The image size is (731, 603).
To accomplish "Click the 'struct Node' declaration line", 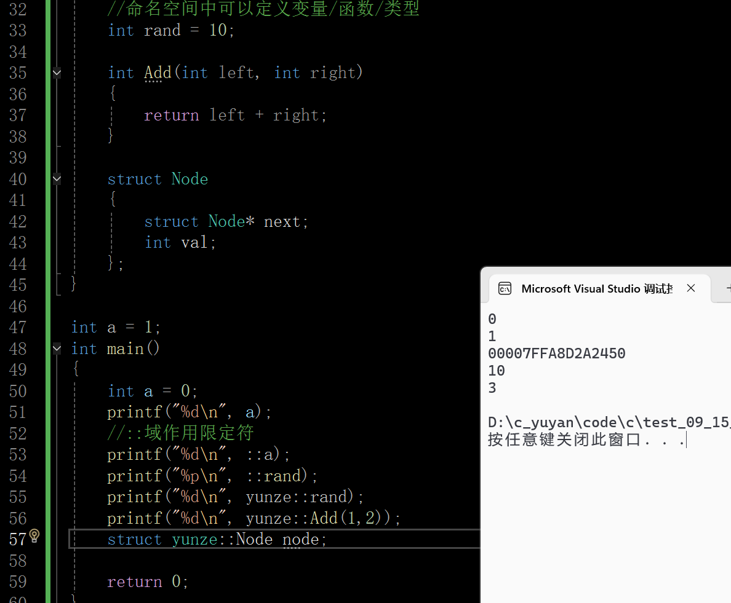I will 158,179.
